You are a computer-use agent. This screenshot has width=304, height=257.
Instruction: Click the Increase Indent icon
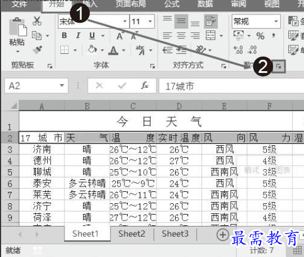pos(182,50)
